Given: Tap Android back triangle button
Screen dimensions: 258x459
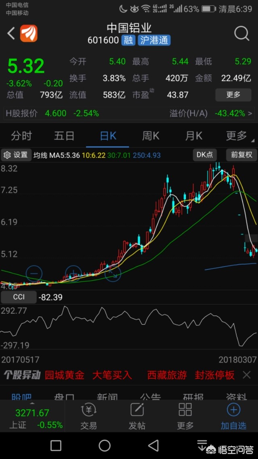Looking at the screenshot, I should click(x=153, y=446).
